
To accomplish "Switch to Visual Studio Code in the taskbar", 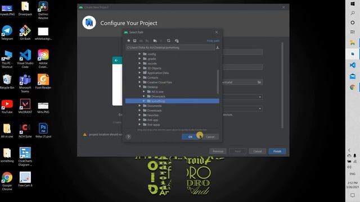I will tap(353, 65).
